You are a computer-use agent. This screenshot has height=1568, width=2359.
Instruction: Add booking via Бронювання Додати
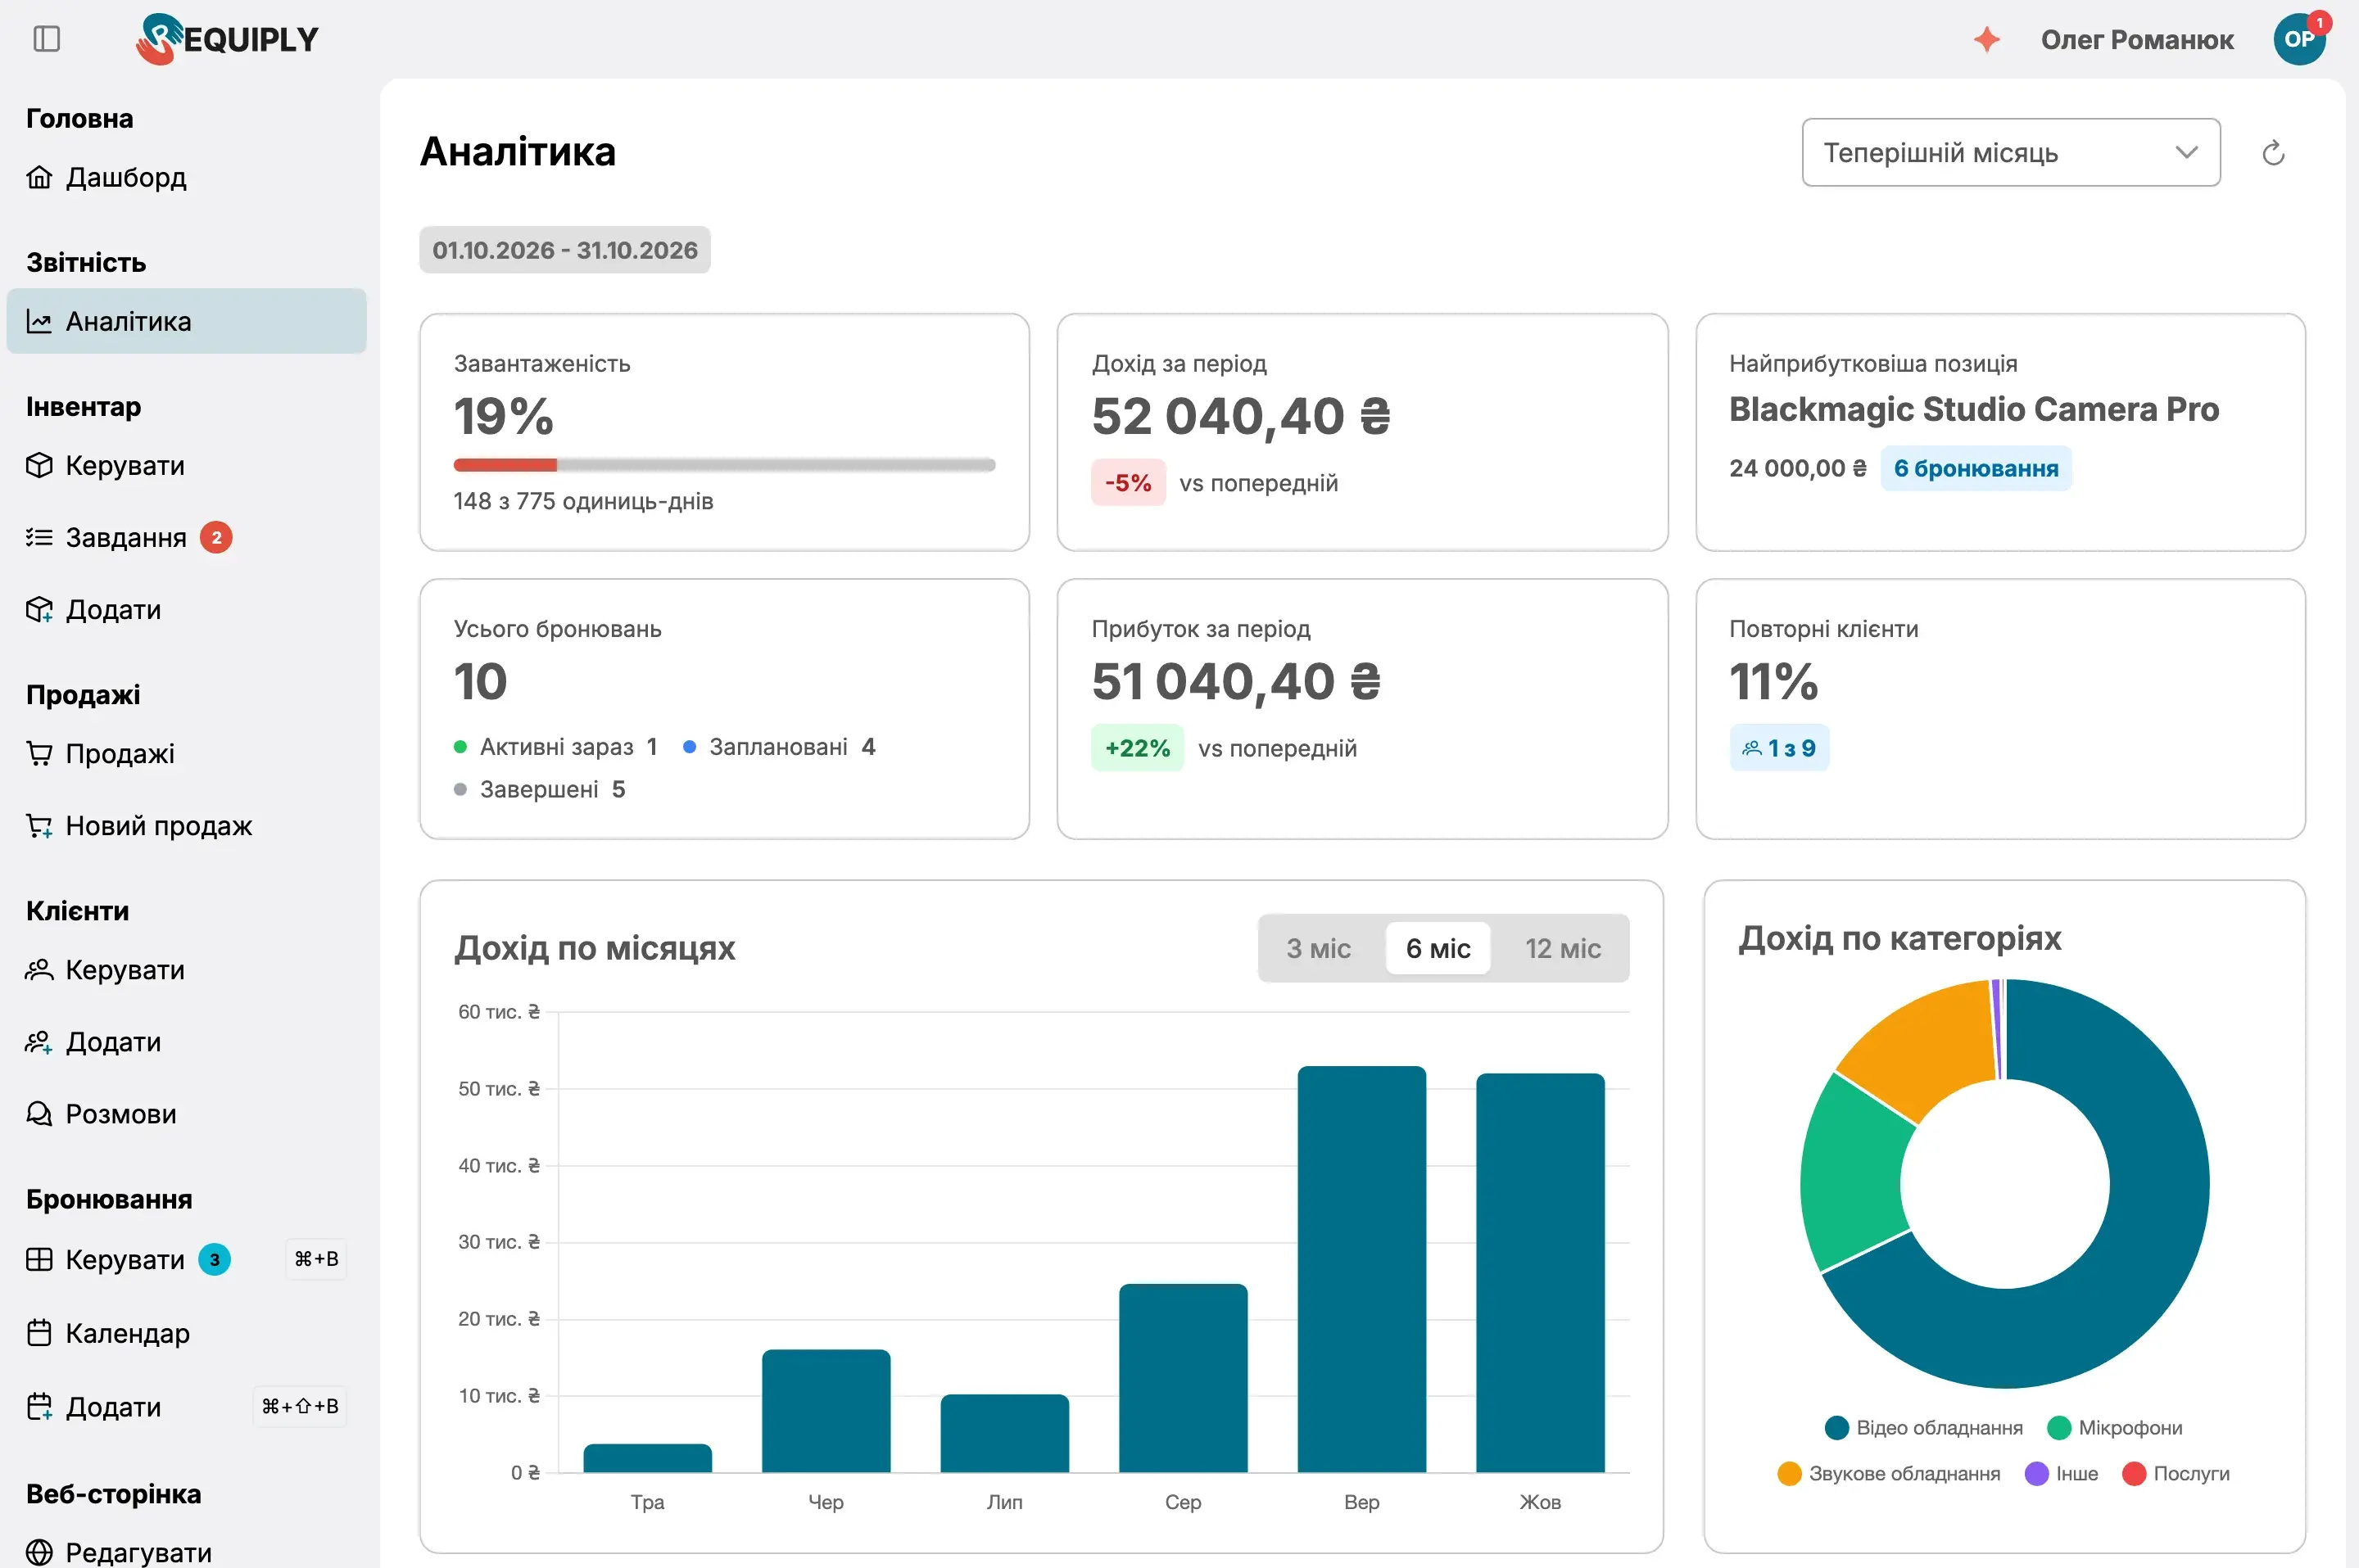tap(186, 1407)
